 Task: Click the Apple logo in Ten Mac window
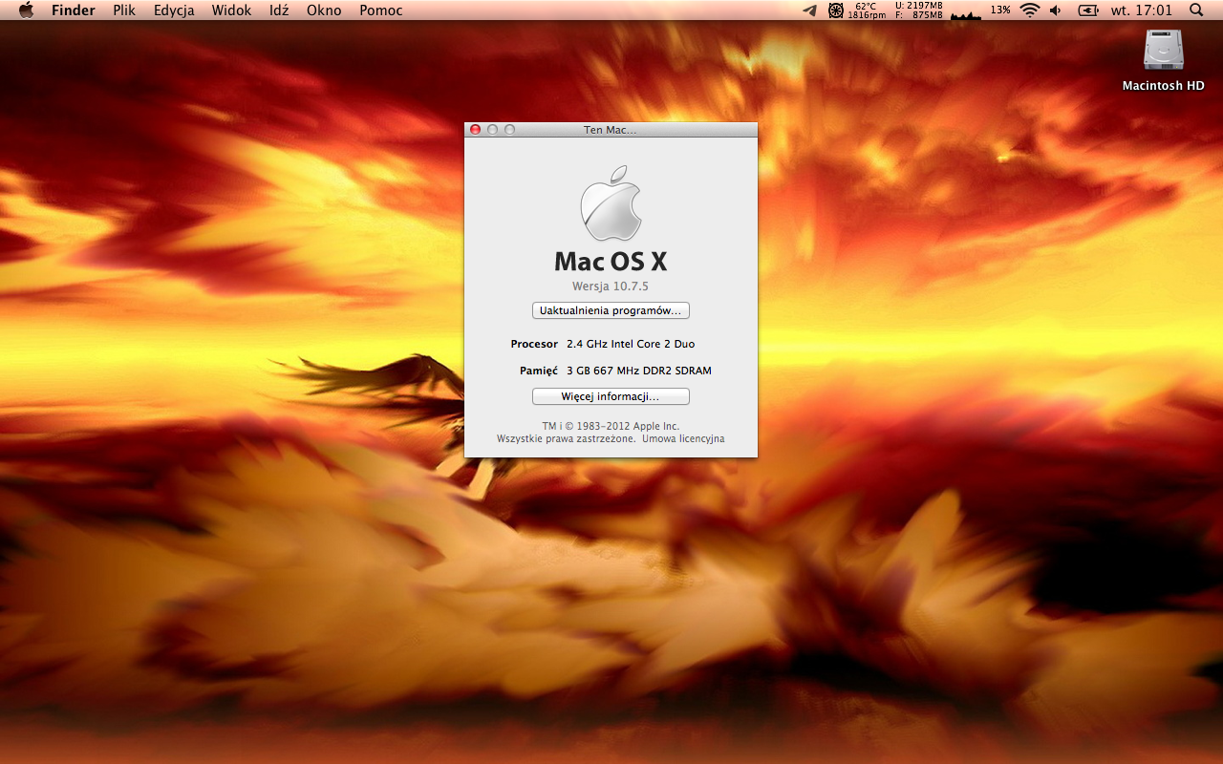tap(611, 203)
